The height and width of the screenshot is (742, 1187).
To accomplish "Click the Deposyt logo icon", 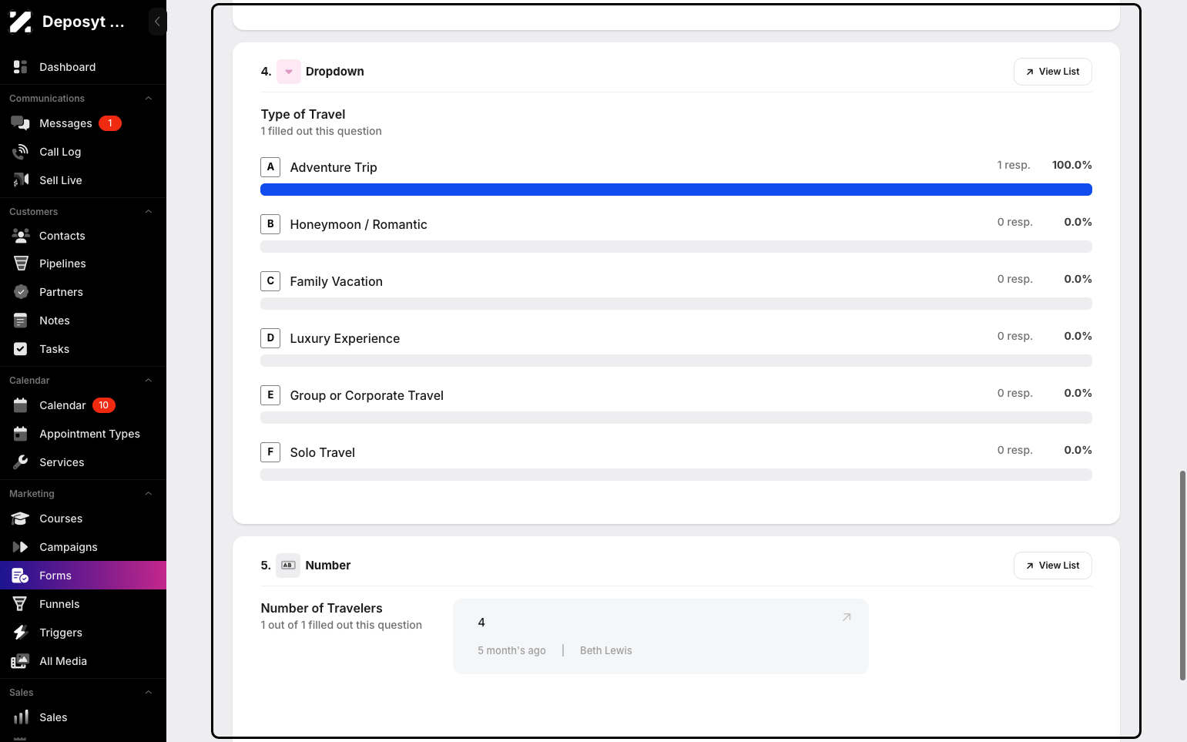I will (x=20, y=22).
